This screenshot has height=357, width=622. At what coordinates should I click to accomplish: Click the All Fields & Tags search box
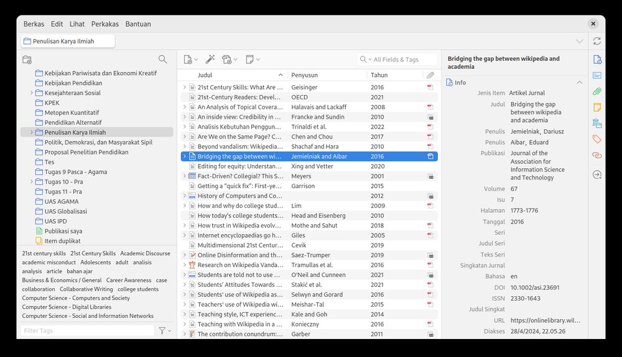pyautogui.click(x=397, y=60)
